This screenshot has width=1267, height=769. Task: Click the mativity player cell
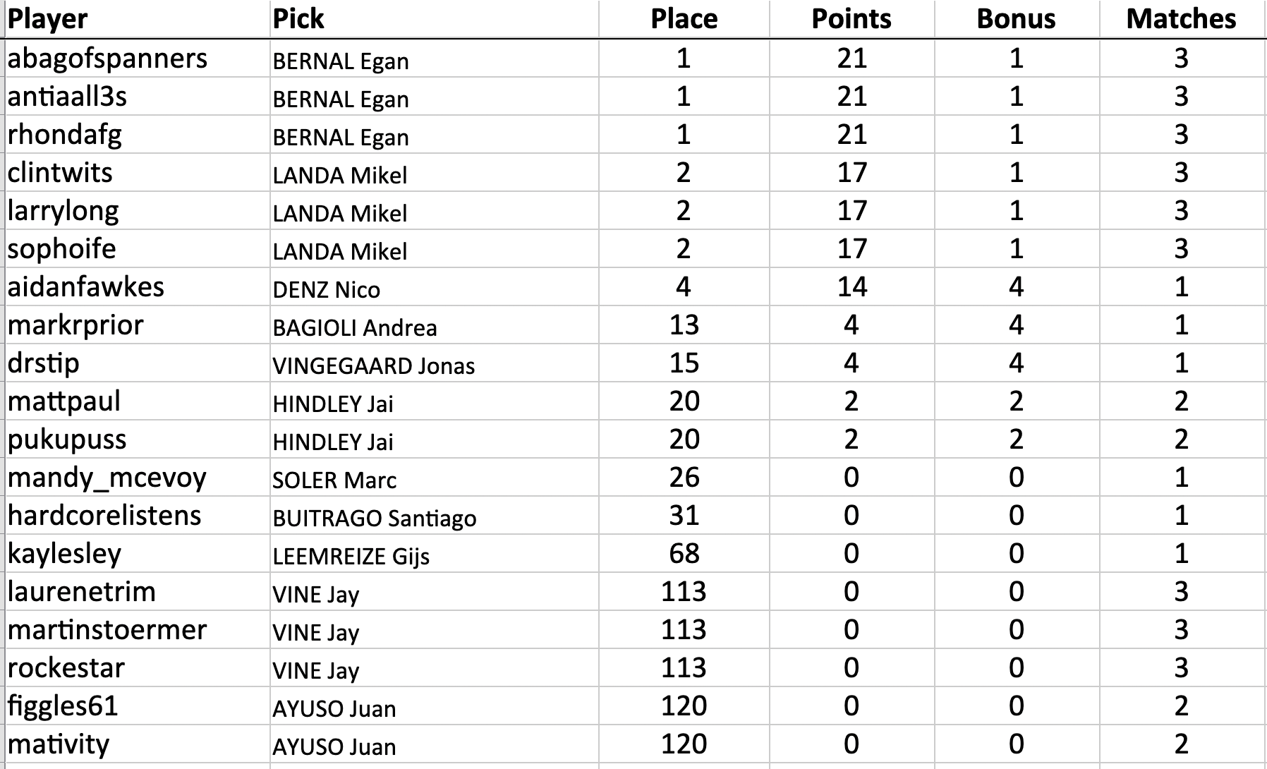59,744
